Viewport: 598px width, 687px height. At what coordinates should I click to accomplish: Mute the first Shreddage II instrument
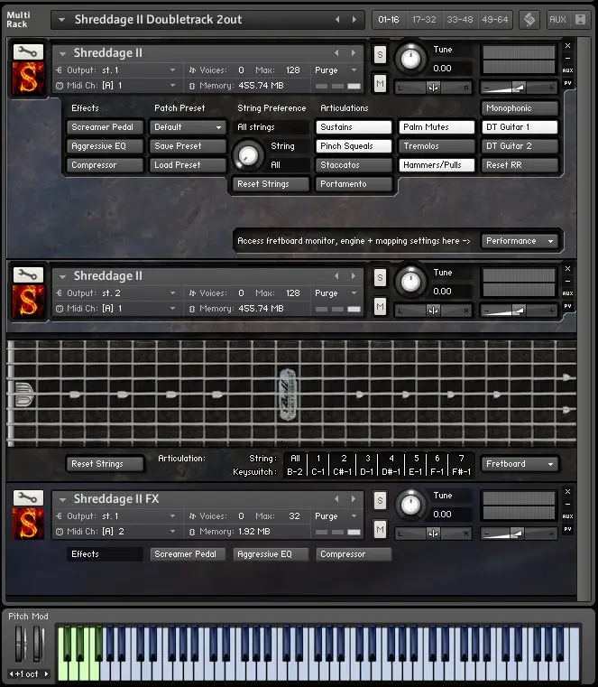[380, 83]
